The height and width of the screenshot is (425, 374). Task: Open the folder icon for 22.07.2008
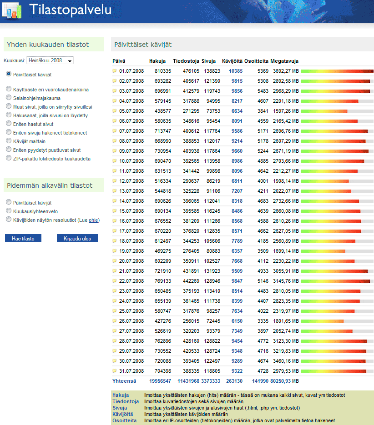[115, 281]
